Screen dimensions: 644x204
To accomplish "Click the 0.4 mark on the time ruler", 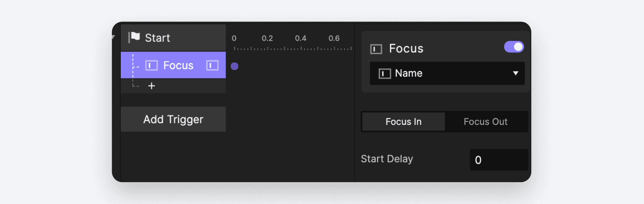I will 301,38.
